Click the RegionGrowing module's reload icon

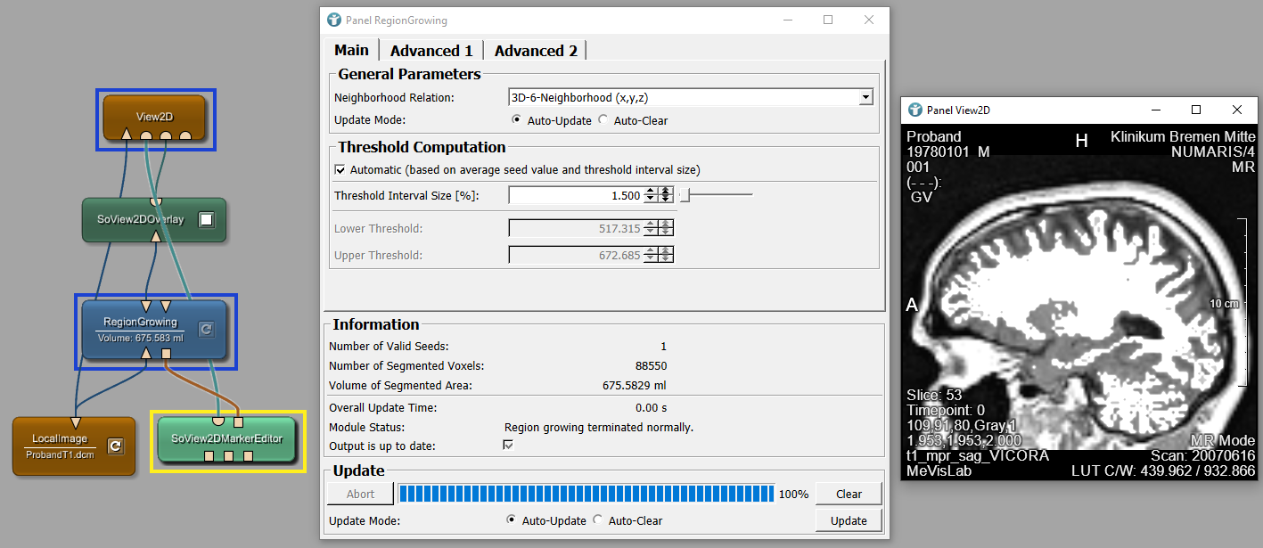coord(205,329)
